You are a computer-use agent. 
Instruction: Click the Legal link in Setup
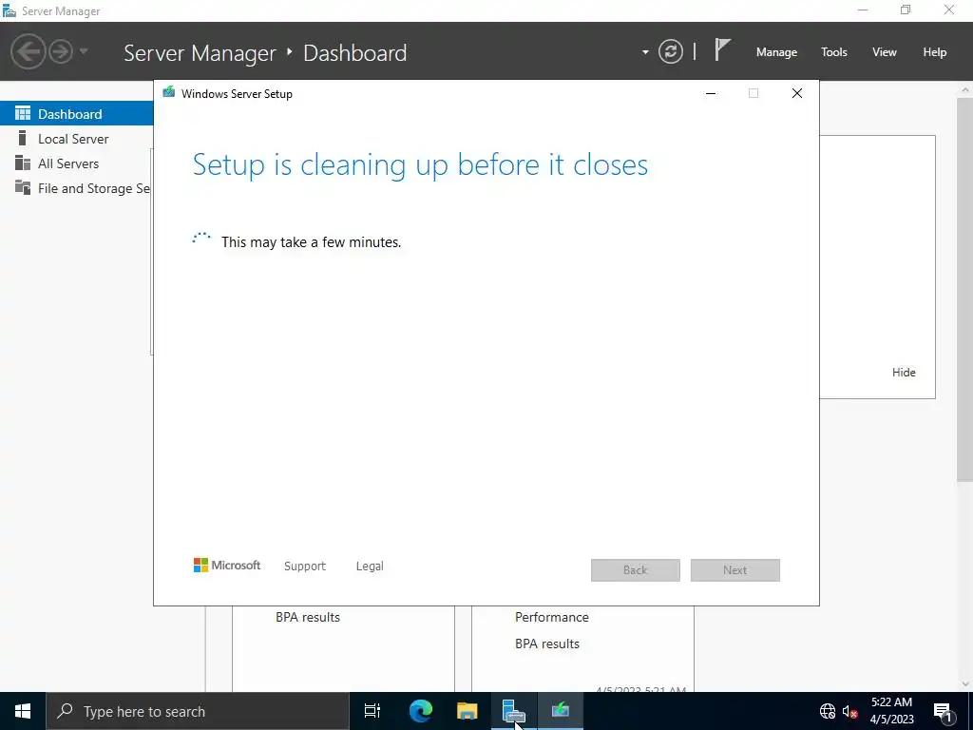point(370,567)
